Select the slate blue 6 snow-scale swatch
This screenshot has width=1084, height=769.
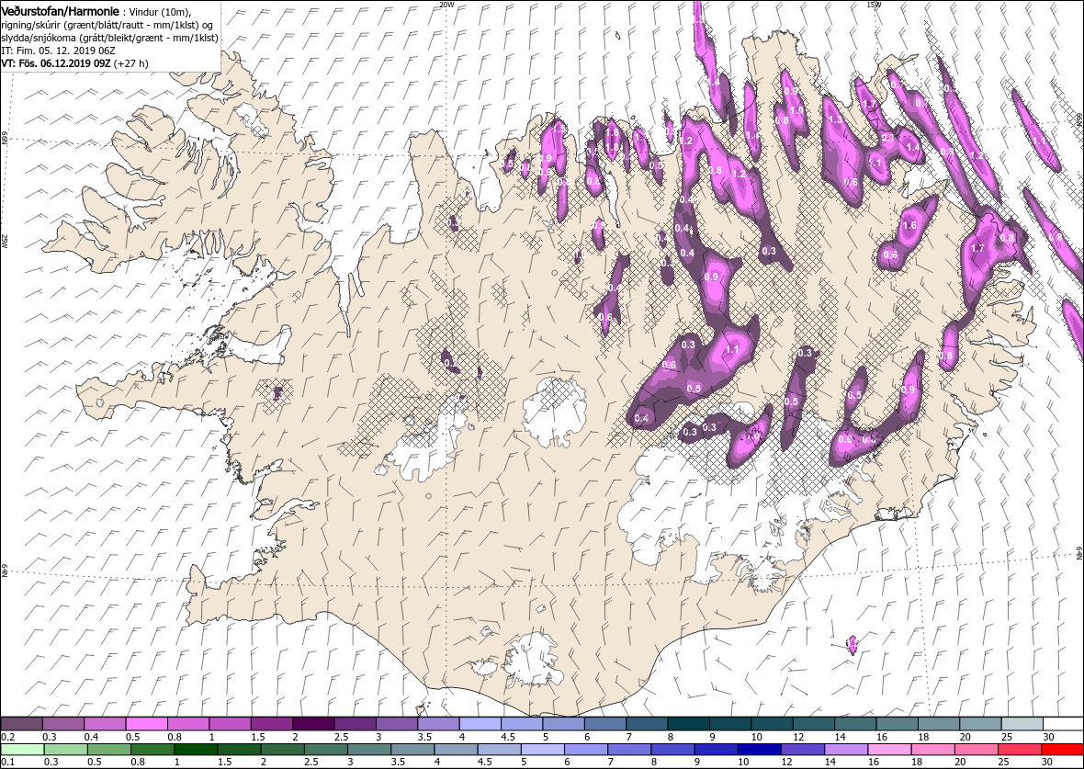[604, 724]
